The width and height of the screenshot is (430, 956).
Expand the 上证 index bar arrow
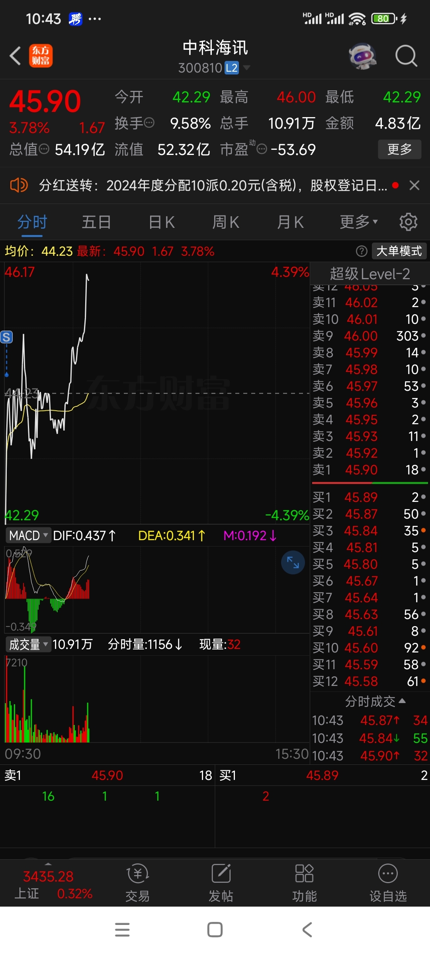[48, 864]
